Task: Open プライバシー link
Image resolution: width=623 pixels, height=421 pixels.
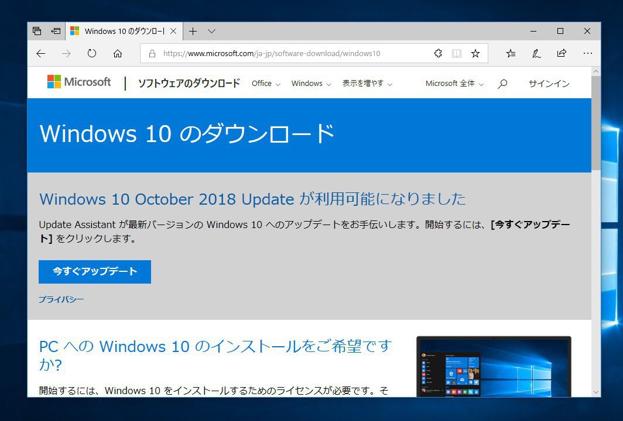Action: (x=61, y=299)
